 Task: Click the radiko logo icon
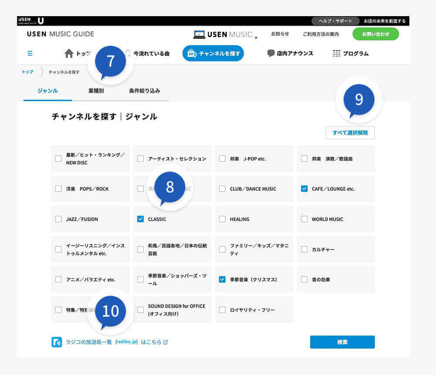57,342
